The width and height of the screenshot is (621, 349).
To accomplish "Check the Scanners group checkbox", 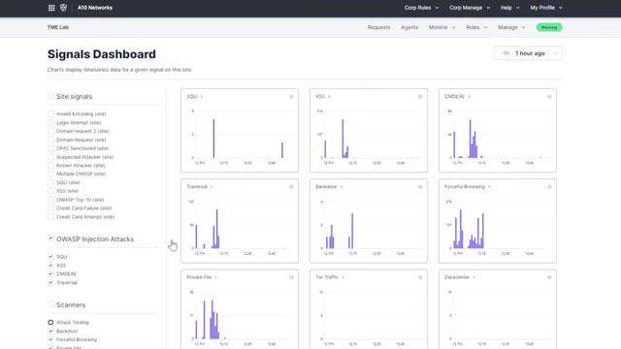I will coord(50,304).
